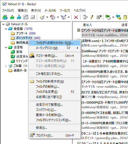Open the メール(M) menu
The width and height of the screenshot is (128, 144).
pos(50,11)
